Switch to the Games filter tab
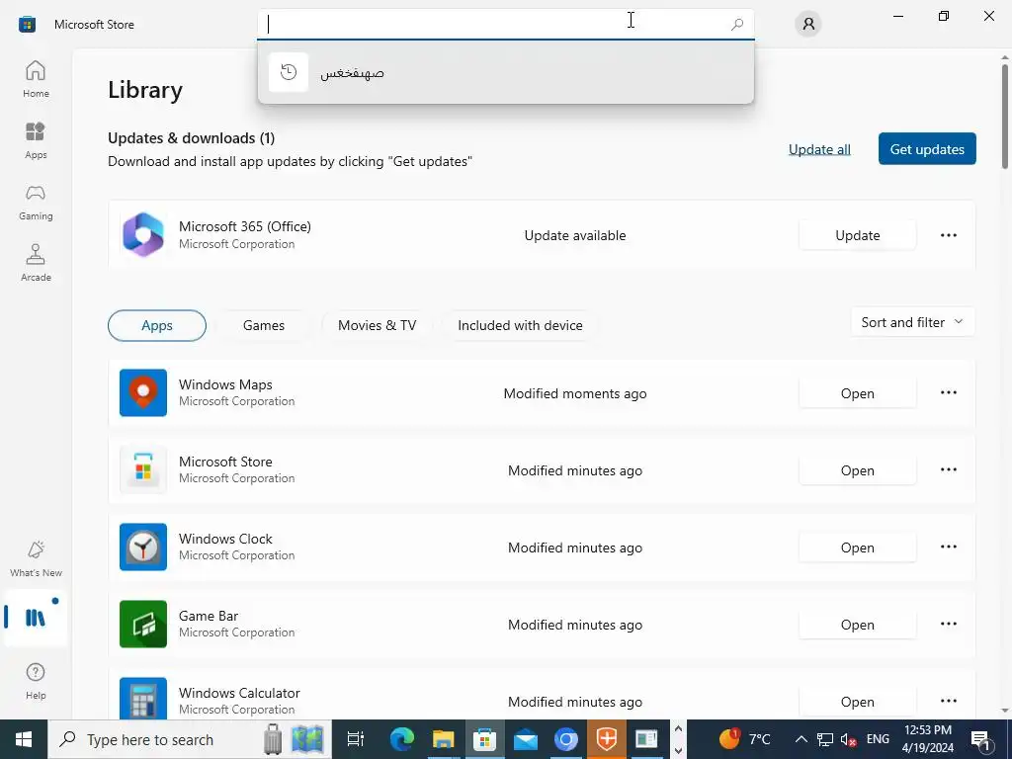This screenshot has width=1012, height=759. tap(263, 325)
